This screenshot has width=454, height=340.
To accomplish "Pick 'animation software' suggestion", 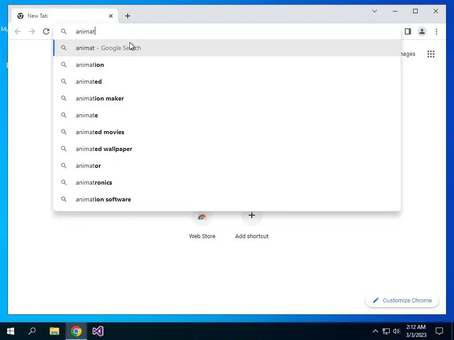I will 227,199.
